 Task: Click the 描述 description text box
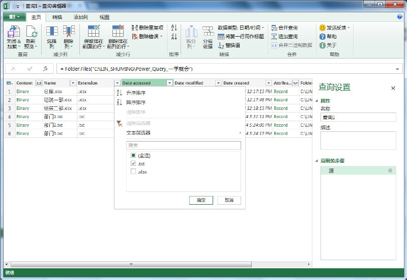click(358, 141)
